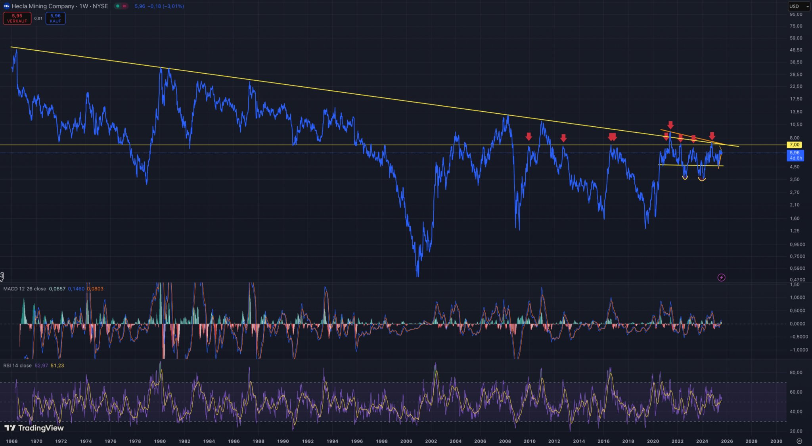Click the 2000 label on time axis

406,441
